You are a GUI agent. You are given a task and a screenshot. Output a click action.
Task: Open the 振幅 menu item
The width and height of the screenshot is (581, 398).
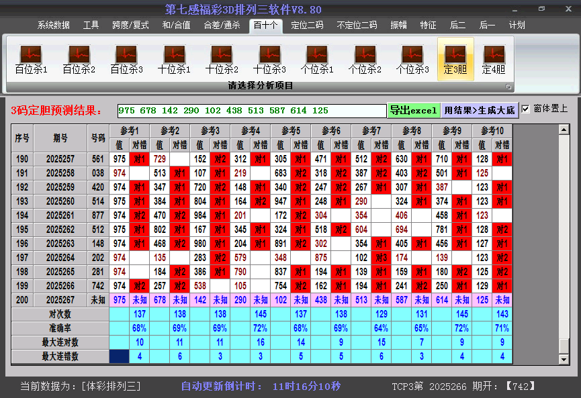point(398,25)
